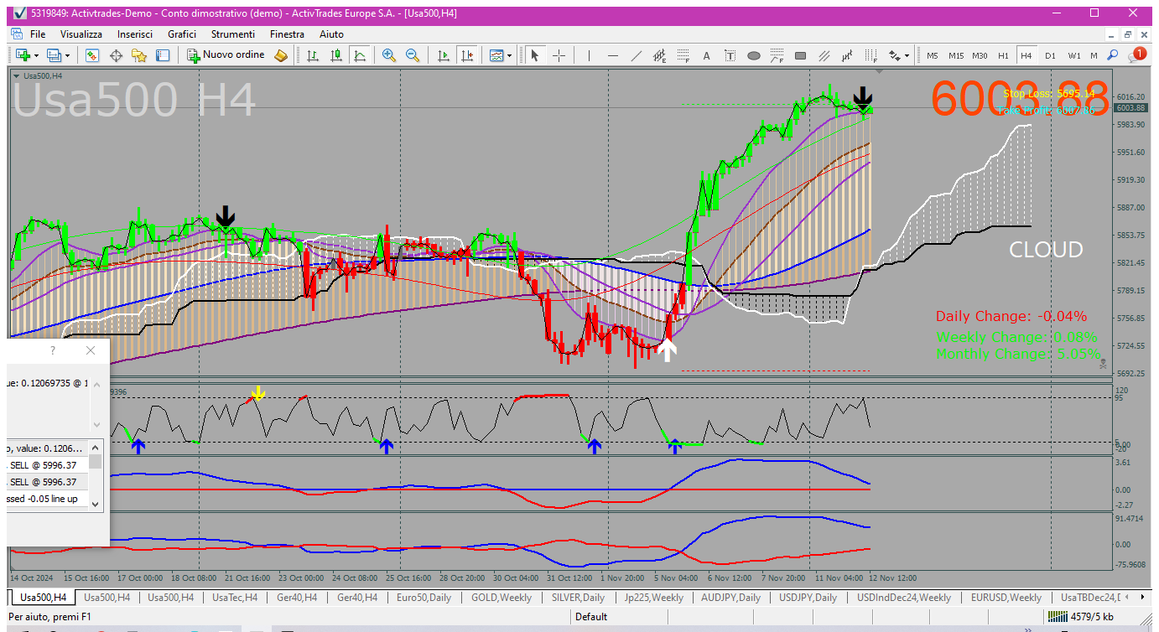Zoom out of the chart
The image size is (1159, 632).
[412, 55]
